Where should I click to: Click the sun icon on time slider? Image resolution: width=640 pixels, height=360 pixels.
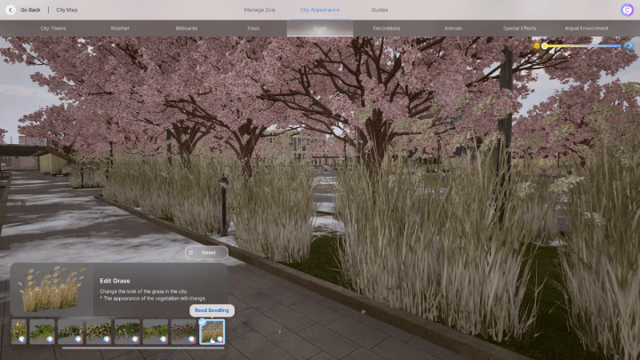tap(537, 45)
